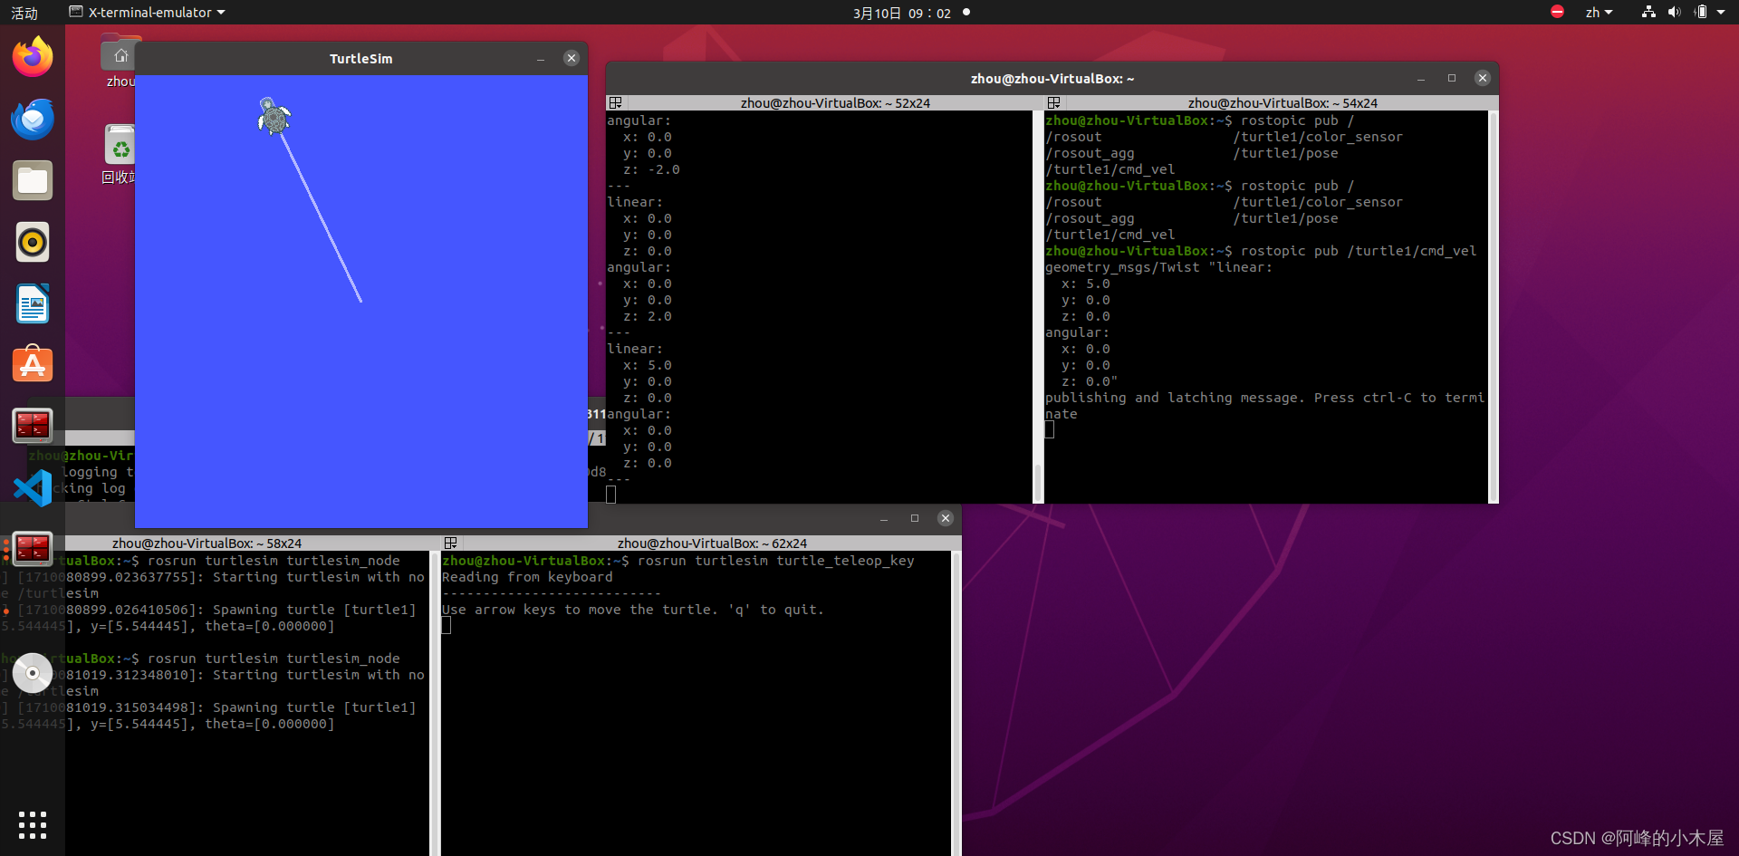The width and height of the screenshot is (1739, 856).
Task: Close the TurtleSim window
Action: coord(572,58)
